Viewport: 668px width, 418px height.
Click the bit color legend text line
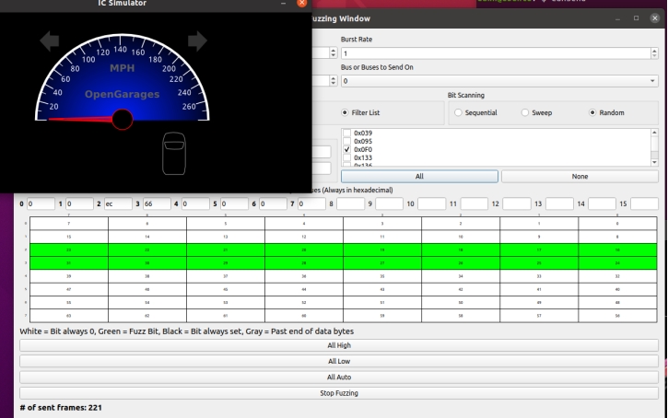187,331
